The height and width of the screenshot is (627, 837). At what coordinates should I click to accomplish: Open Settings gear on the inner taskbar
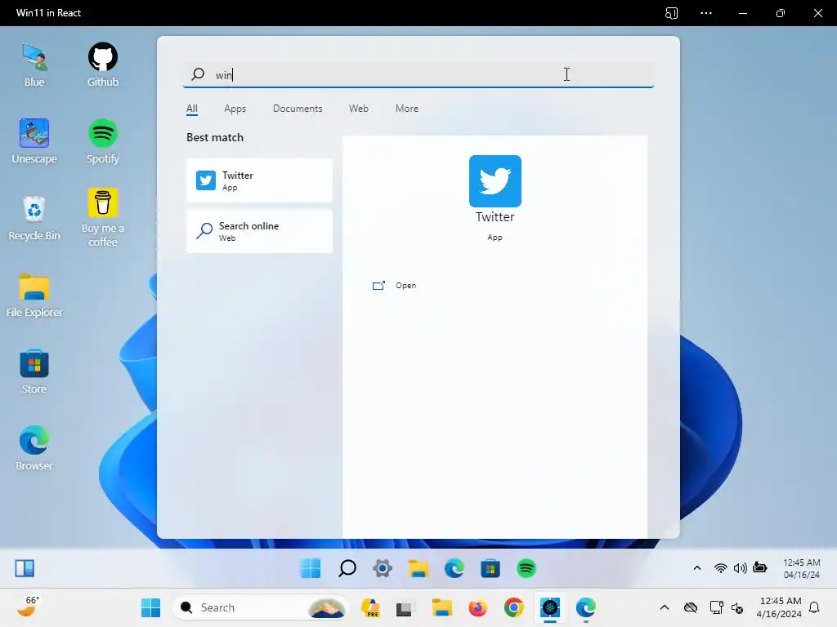pyautogui.click(x=383, y=568)
